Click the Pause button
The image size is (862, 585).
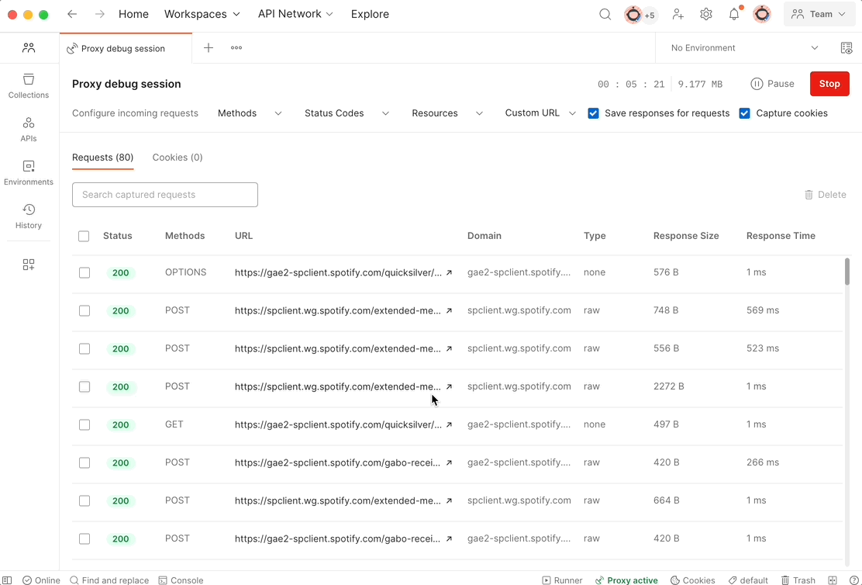tap(772, 84)
